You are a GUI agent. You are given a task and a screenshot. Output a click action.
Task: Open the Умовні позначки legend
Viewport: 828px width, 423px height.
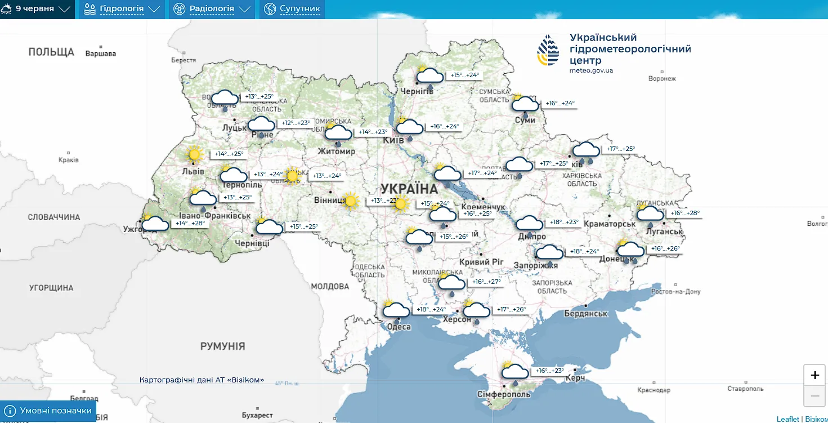[48, 411]
